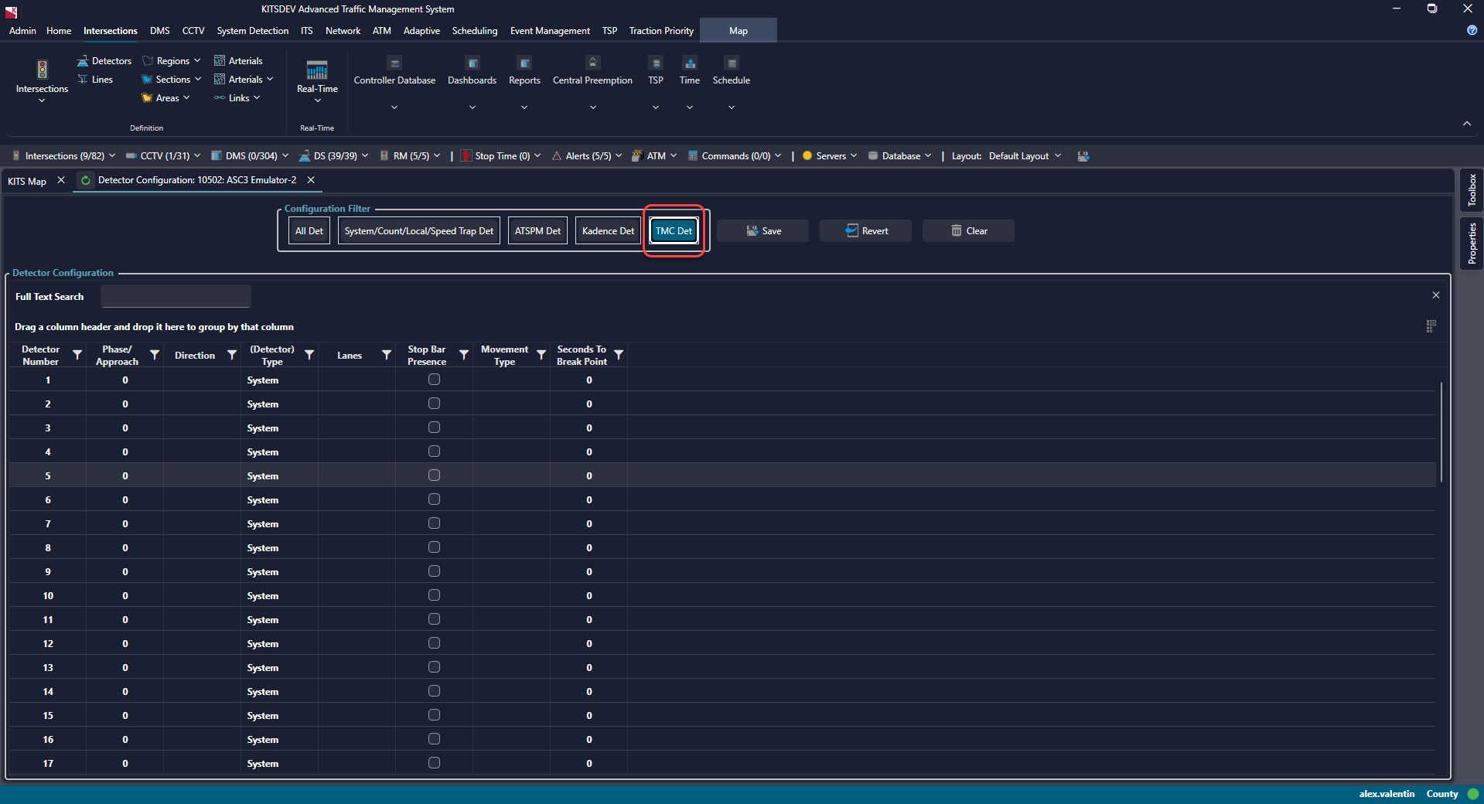
Task: Expand the Regions dropdown
Action: click(197, 61)
